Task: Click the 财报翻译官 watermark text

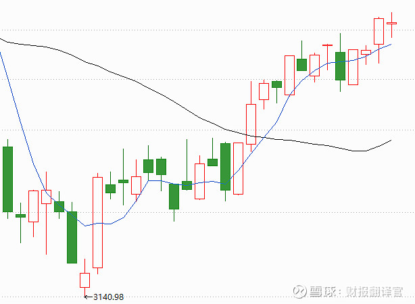Action: [374, 291]
